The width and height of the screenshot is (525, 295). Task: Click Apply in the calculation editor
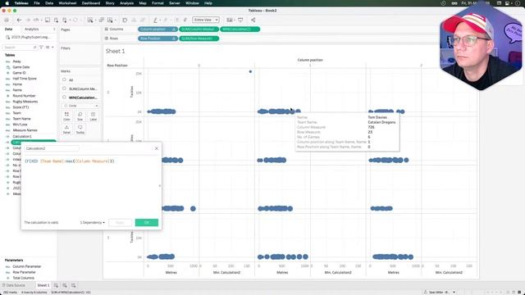(x=120, y=222)
